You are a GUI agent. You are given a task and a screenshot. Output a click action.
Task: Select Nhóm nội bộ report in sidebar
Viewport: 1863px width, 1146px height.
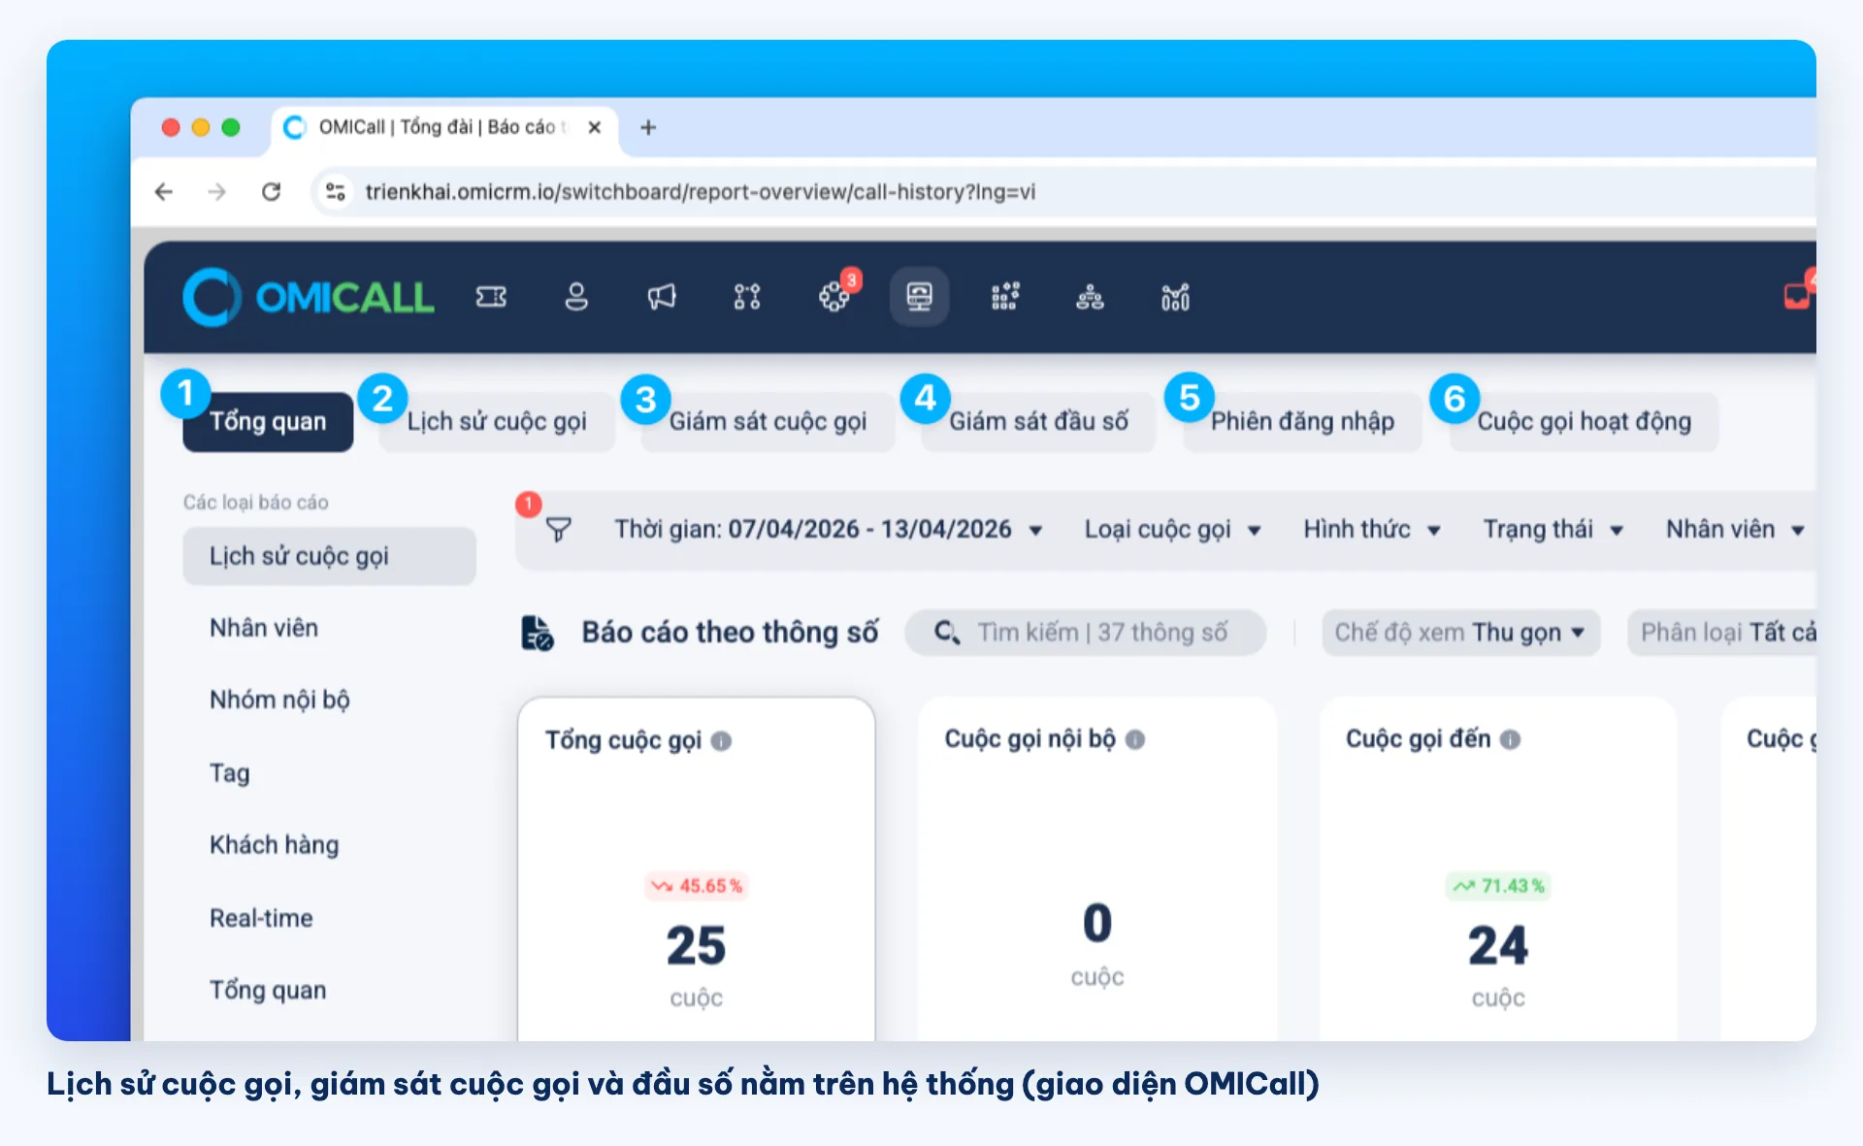[279, 700]
